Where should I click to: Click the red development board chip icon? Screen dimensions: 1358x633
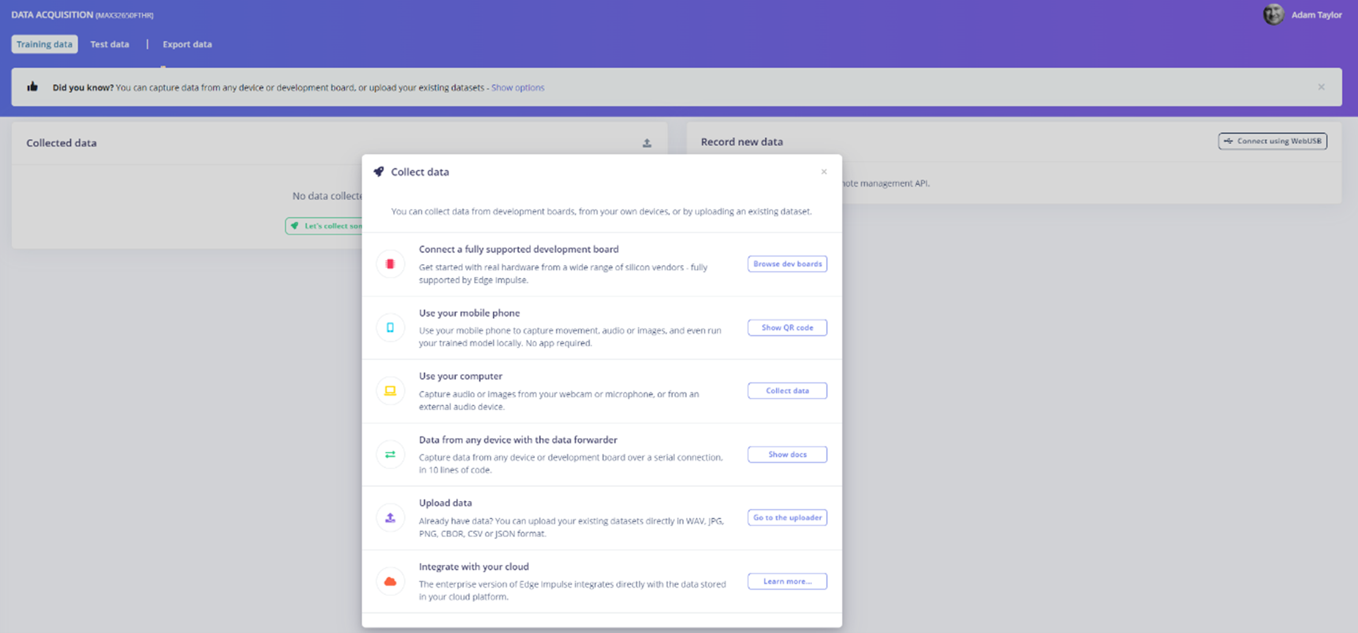tap(390, 264)
